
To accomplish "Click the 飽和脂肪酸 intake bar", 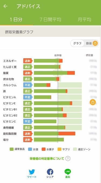I will [55, 133].
